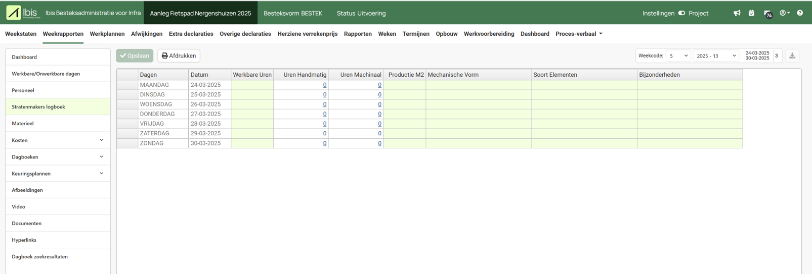The height and width of the screenshot is (274, 812).
Task: Toggle the Instellingen/Project switch
Action: click(x=681, y=13)
